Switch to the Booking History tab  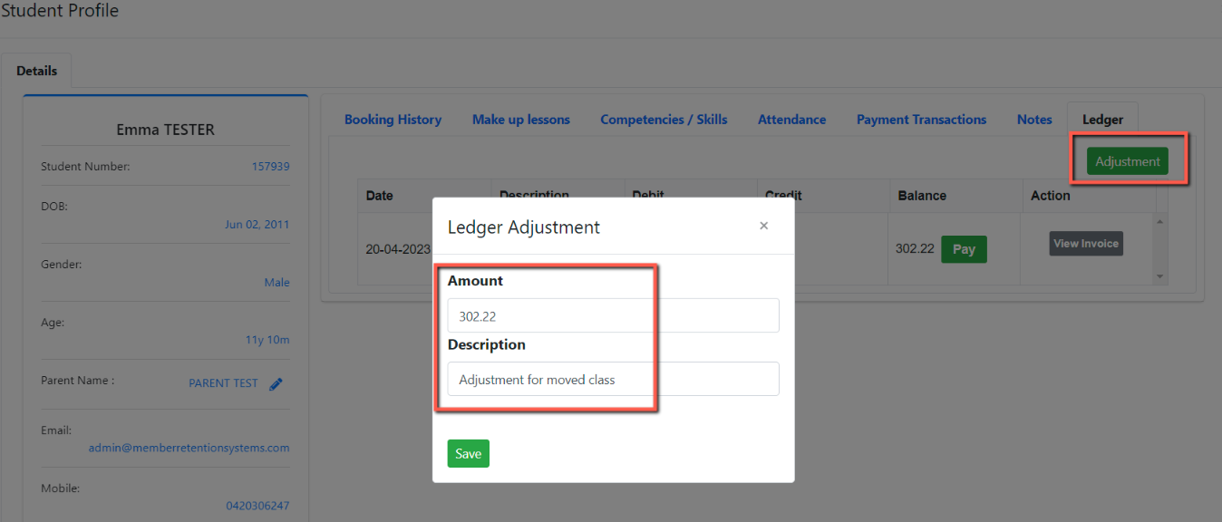click(393, 120)
